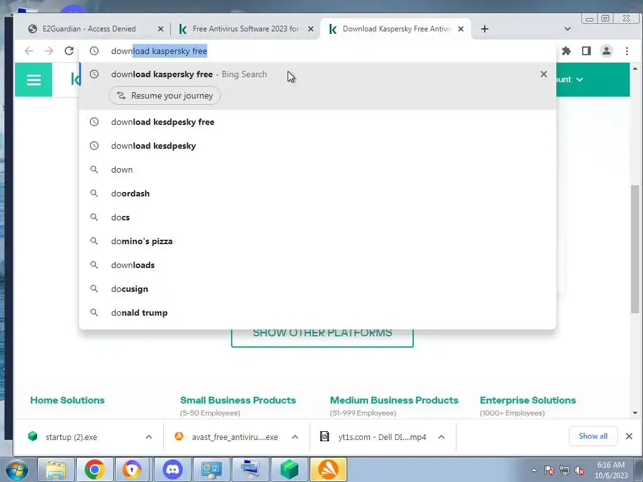The image size is (643, 482).
Task: Go forward with the browser forward arrow
Action: tap(49, 51)
